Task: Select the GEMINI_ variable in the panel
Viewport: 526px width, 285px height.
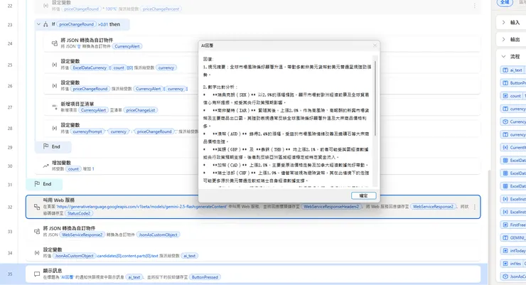Action: (513, 237)
